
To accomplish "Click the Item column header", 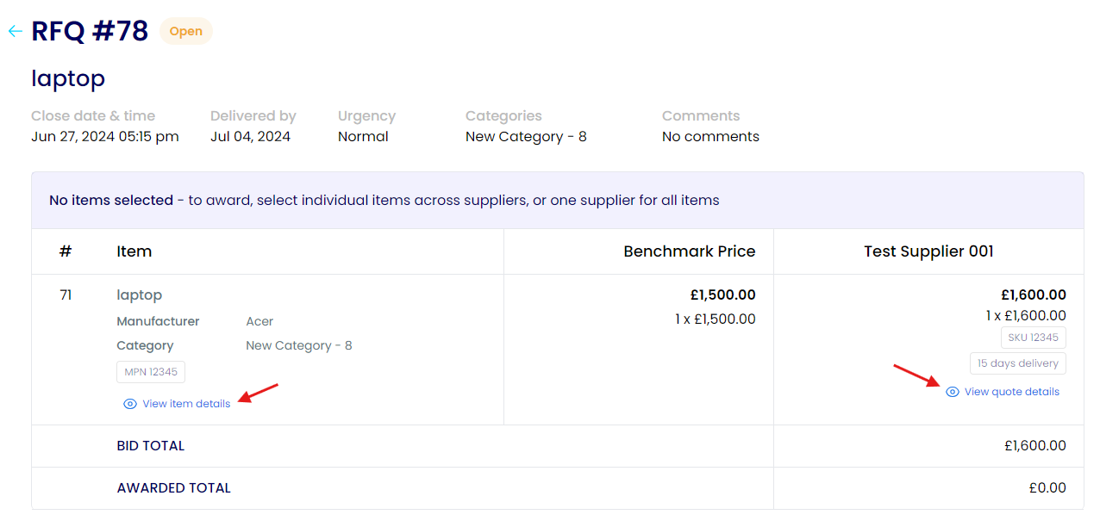I will [134, 251].
